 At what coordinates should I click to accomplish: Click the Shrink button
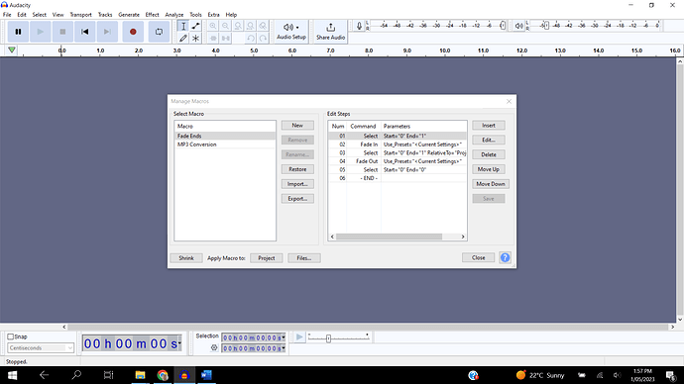[x=186, y=258]
